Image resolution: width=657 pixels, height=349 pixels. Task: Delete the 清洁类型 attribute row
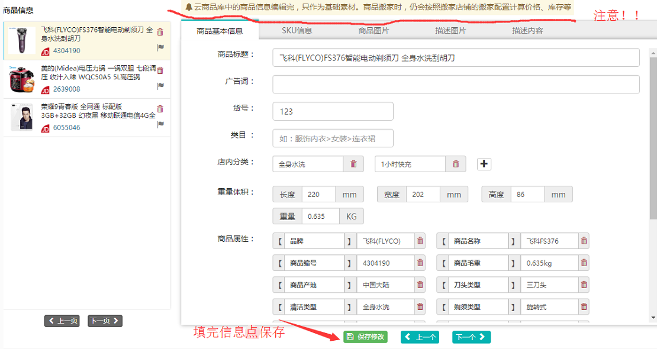420,306
